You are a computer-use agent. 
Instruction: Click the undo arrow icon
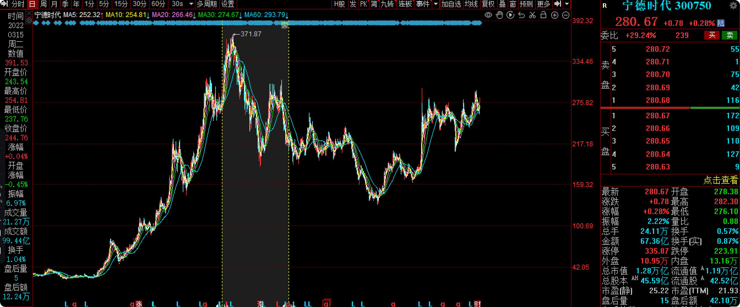[521, 15]
